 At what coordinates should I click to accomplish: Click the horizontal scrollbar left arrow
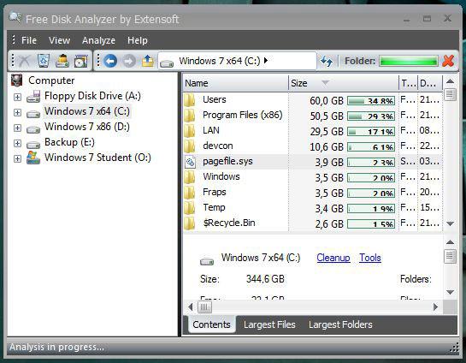point(191,306)
